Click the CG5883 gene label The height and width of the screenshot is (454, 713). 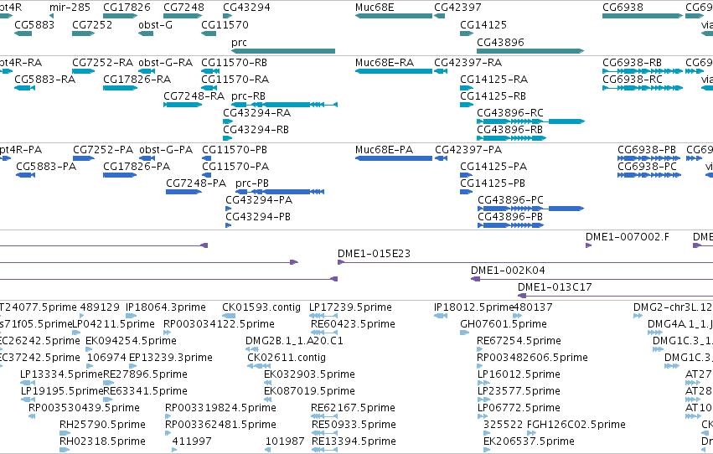(x=34, y=24)
